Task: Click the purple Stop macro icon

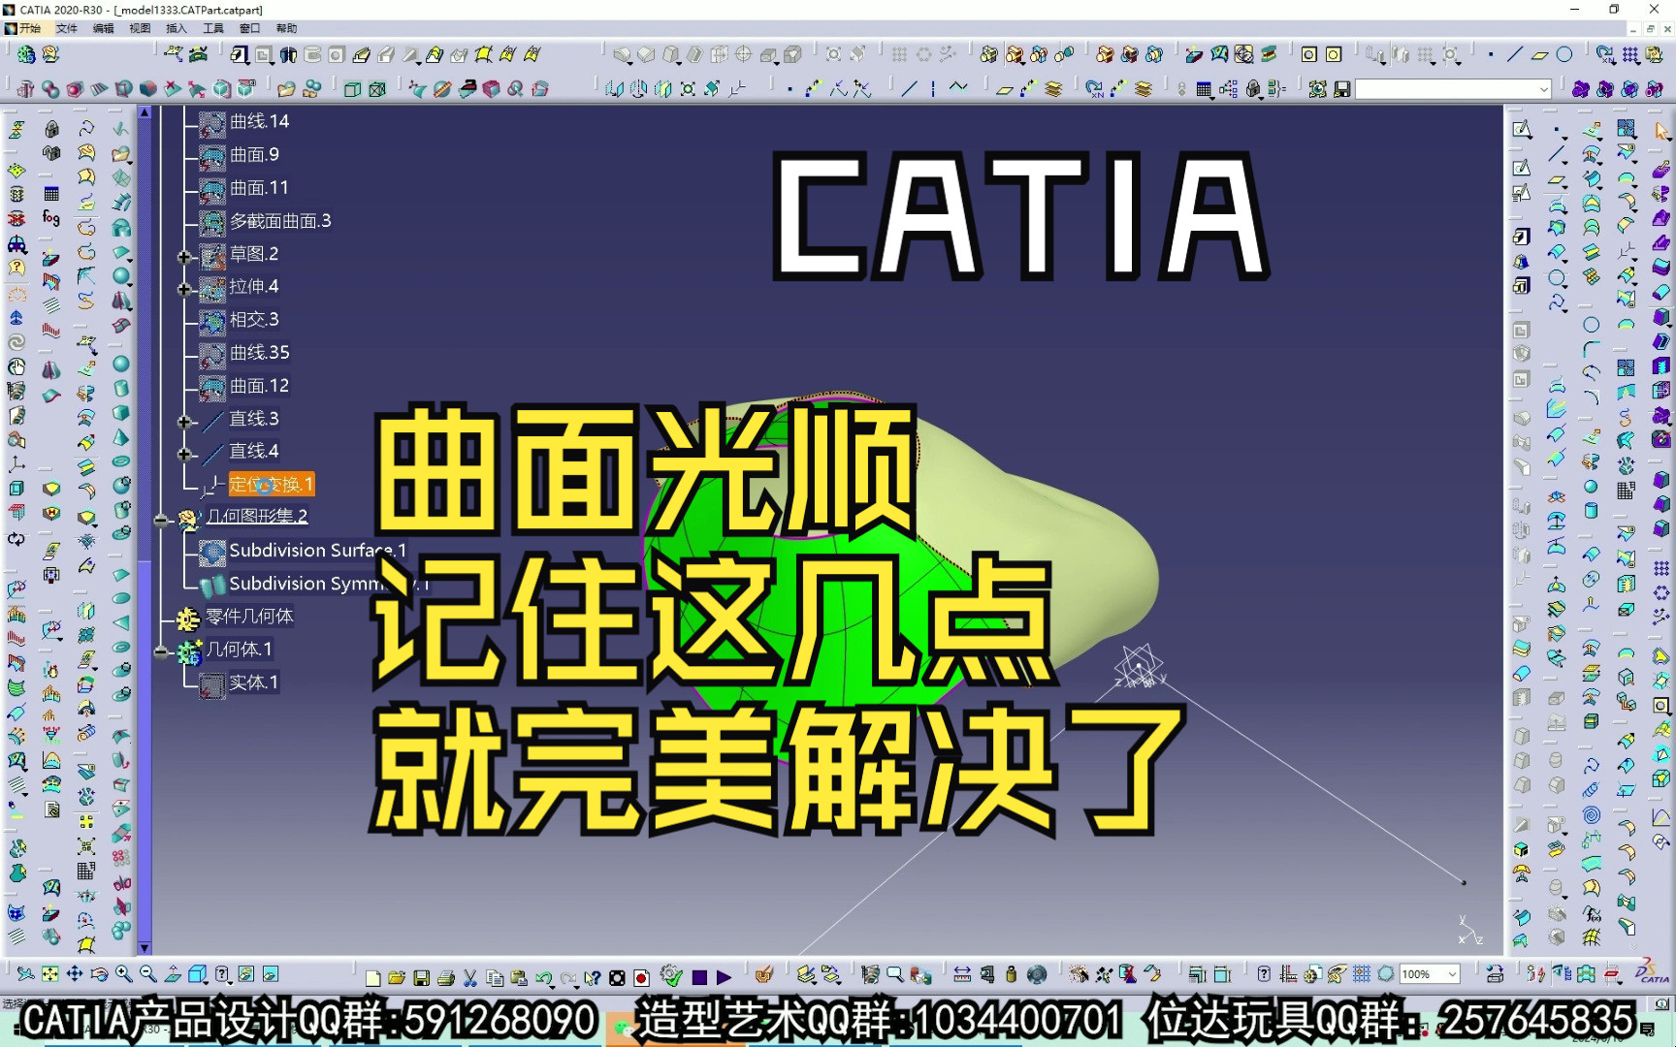Action: point(699,977)
